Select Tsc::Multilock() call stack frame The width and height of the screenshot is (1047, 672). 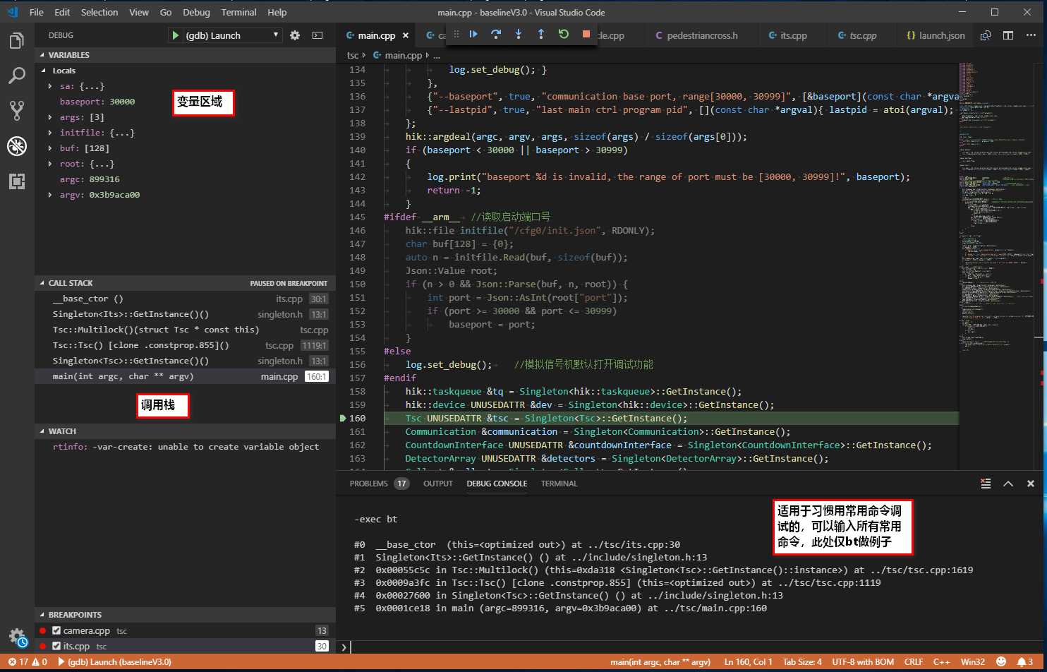(186, 330)
